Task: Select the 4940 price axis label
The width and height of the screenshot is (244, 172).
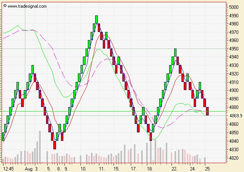Action: click(x=234, y=57)
